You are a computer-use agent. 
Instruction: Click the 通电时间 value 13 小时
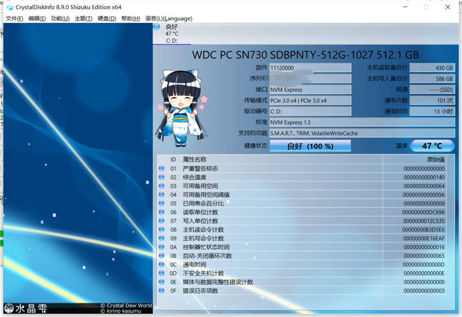coord(432,111)
